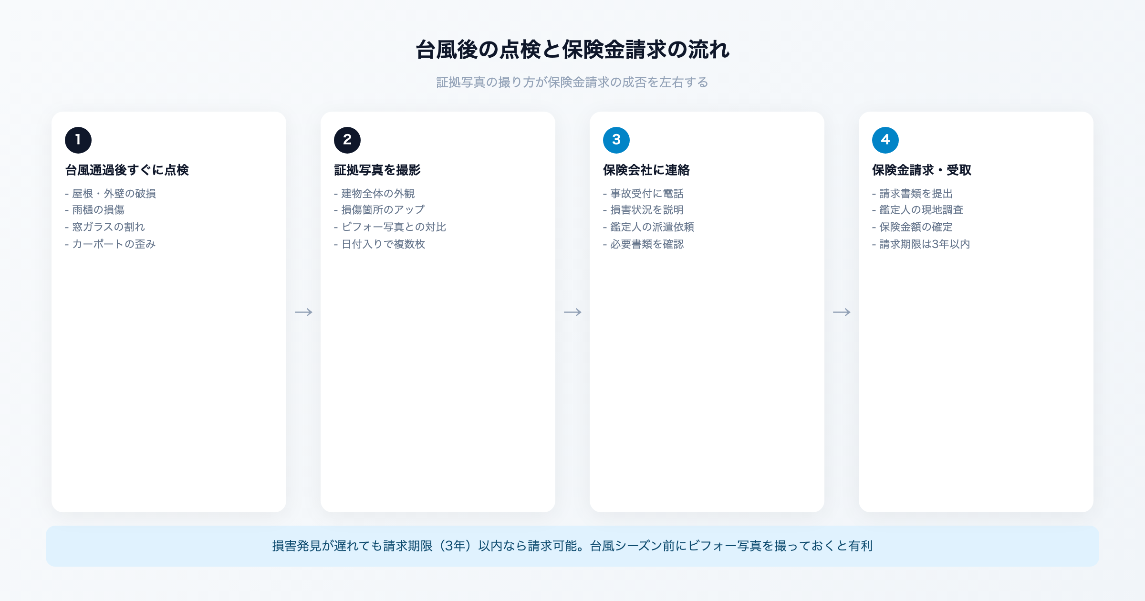Click the step 4 number badge
This screenshot has height=601, width=1145.
(x=885, y=140)
